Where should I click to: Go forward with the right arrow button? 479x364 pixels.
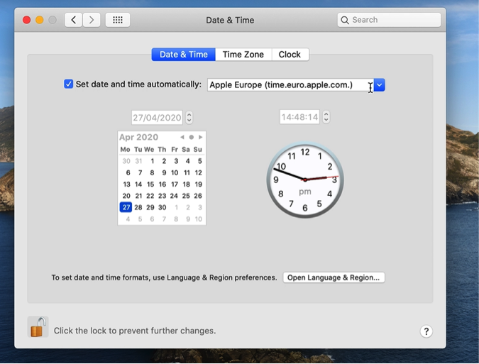coord(92,20)
